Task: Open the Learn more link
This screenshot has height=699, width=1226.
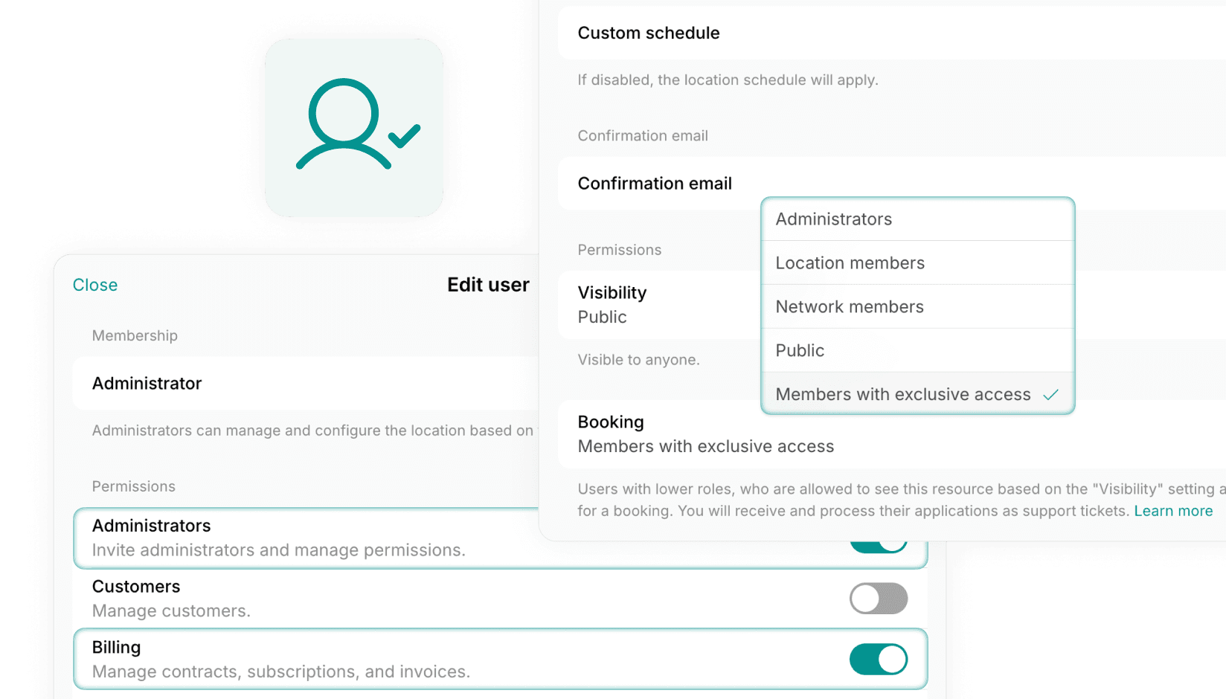Action: (x=1173, y=511)
